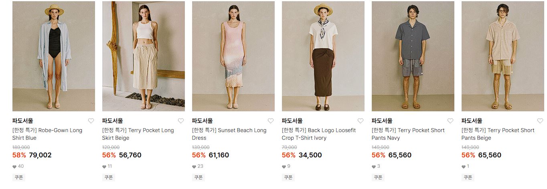Click the 쿠폰 badge under Robe-Gown Long Shirt
Image resolution: width=547 pixels, height=189 pixels.
[x=19, y=177]
